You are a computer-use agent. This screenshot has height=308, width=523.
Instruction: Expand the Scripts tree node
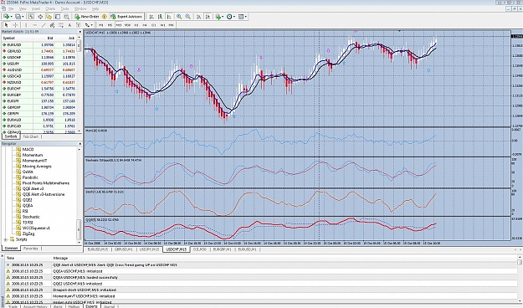coord(6,239)
